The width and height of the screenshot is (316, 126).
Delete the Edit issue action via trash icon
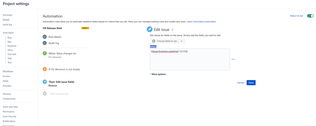[172, 30]
